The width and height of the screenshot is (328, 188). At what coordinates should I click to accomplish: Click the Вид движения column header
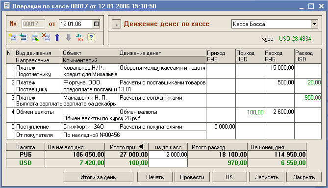tap(39, 53)
